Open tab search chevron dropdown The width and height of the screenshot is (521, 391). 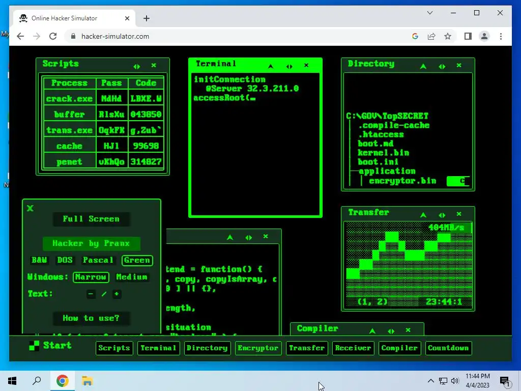[430, 13]
